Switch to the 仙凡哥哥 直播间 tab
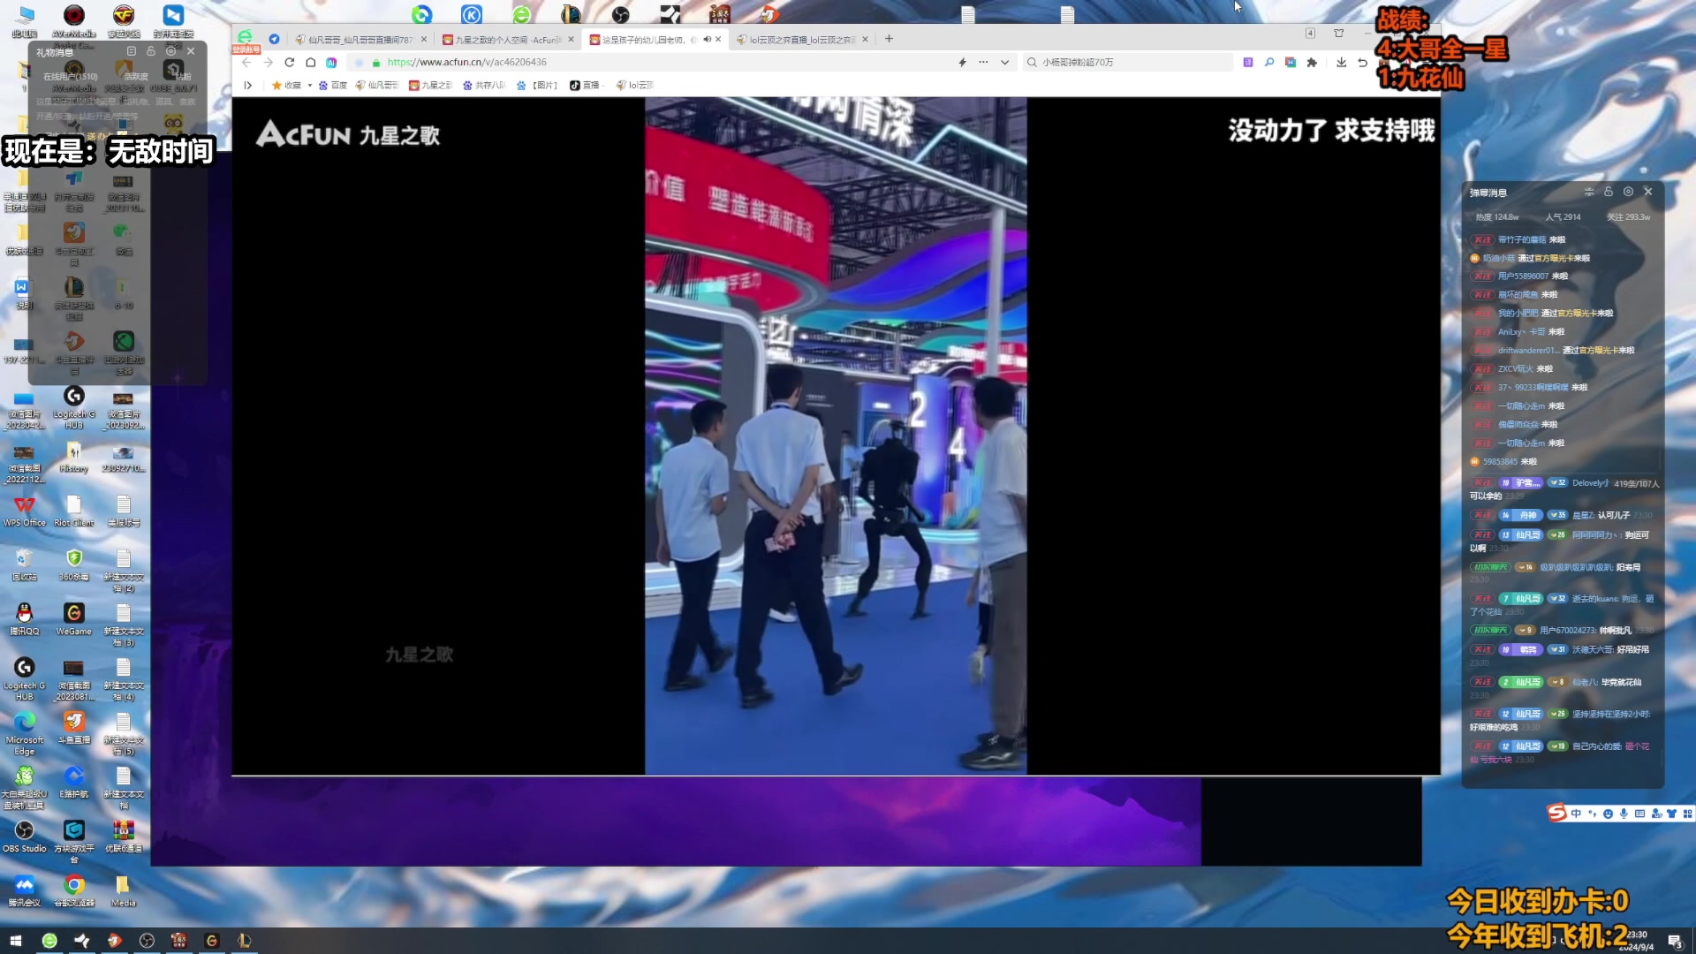This screenshot has width=1696, height=954. tap(360, 40)
